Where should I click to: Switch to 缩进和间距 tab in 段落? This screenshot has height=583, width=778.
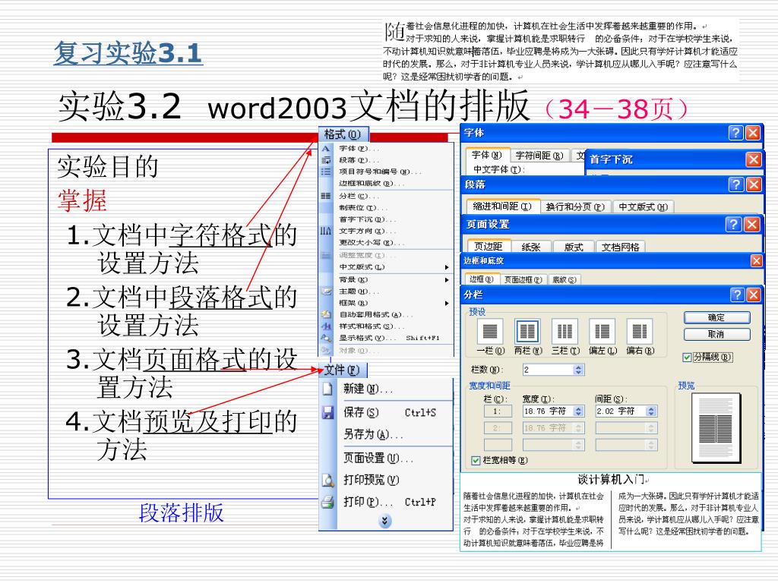click(502, 206)
